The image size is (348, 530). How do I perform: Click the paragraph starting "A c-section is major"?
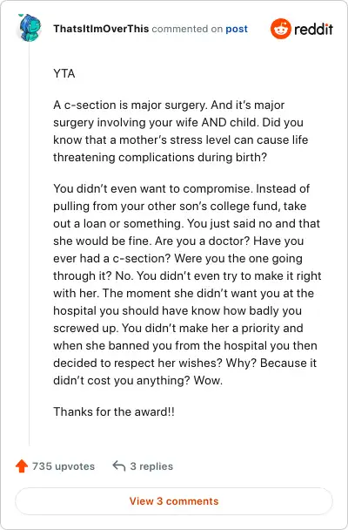coord(181,131)
